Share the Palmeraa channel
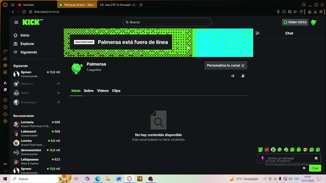The image size is (326, 183). coord(233,76)
